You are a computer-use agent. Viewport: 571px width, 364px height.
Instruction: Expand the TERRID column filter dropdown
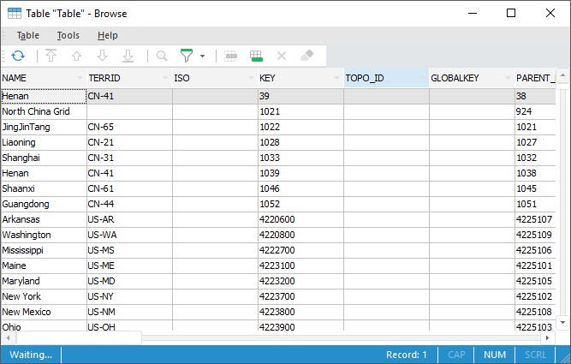click(164, 78)
